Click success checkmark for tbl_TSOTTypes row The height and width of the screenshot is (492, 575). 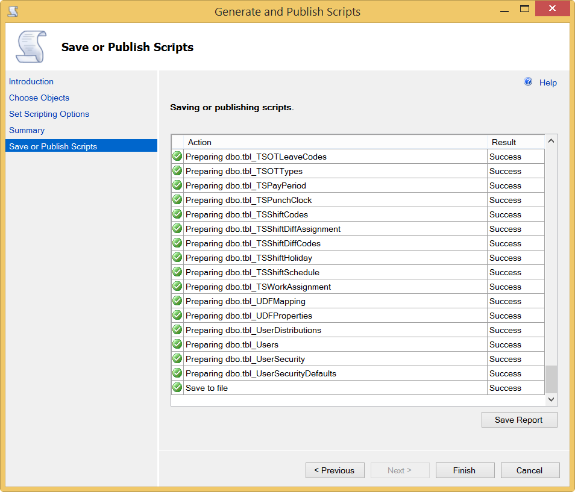177,170
